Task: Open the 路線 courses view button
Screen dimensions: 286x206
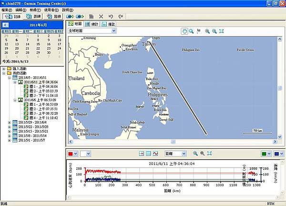Action: click(x=53, y=17)
